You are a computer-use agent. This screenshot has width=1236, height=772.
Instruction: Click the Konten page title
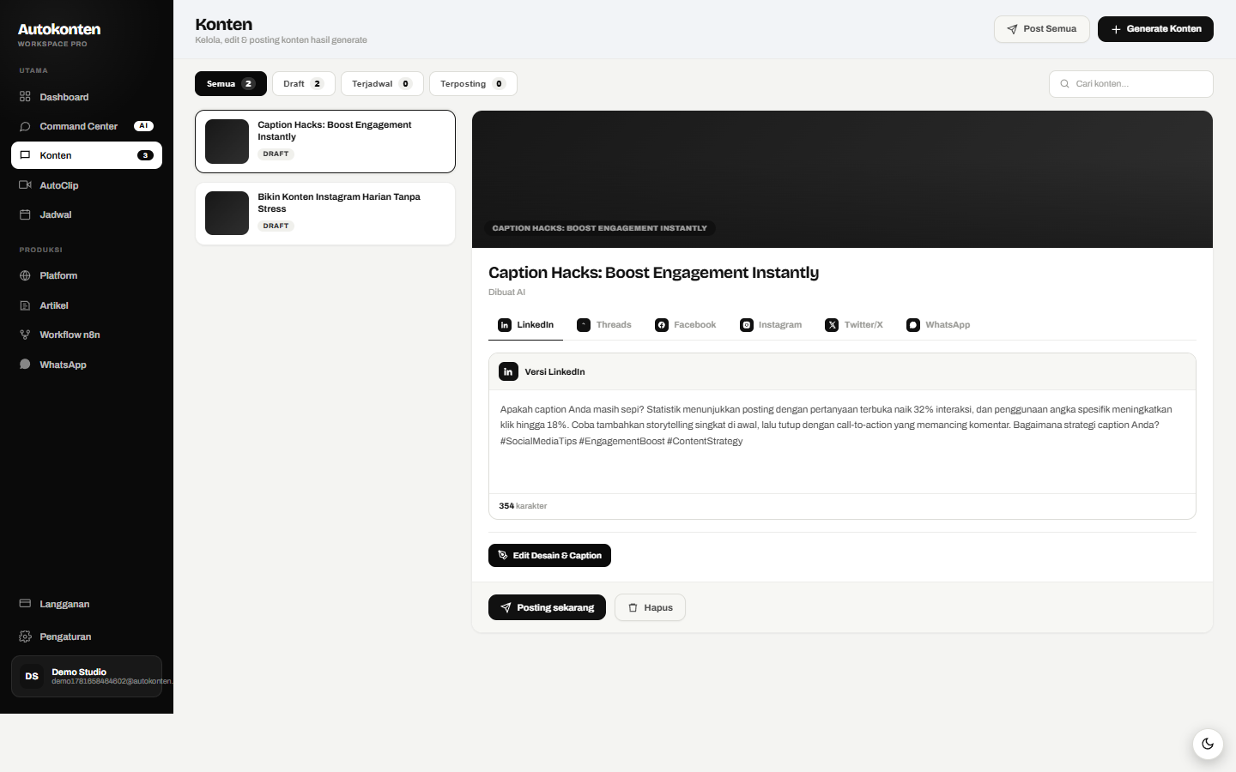click(224, 24)
